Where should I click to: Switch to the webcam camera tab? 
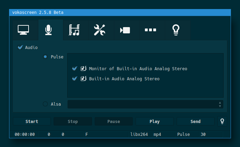[125, 30]
